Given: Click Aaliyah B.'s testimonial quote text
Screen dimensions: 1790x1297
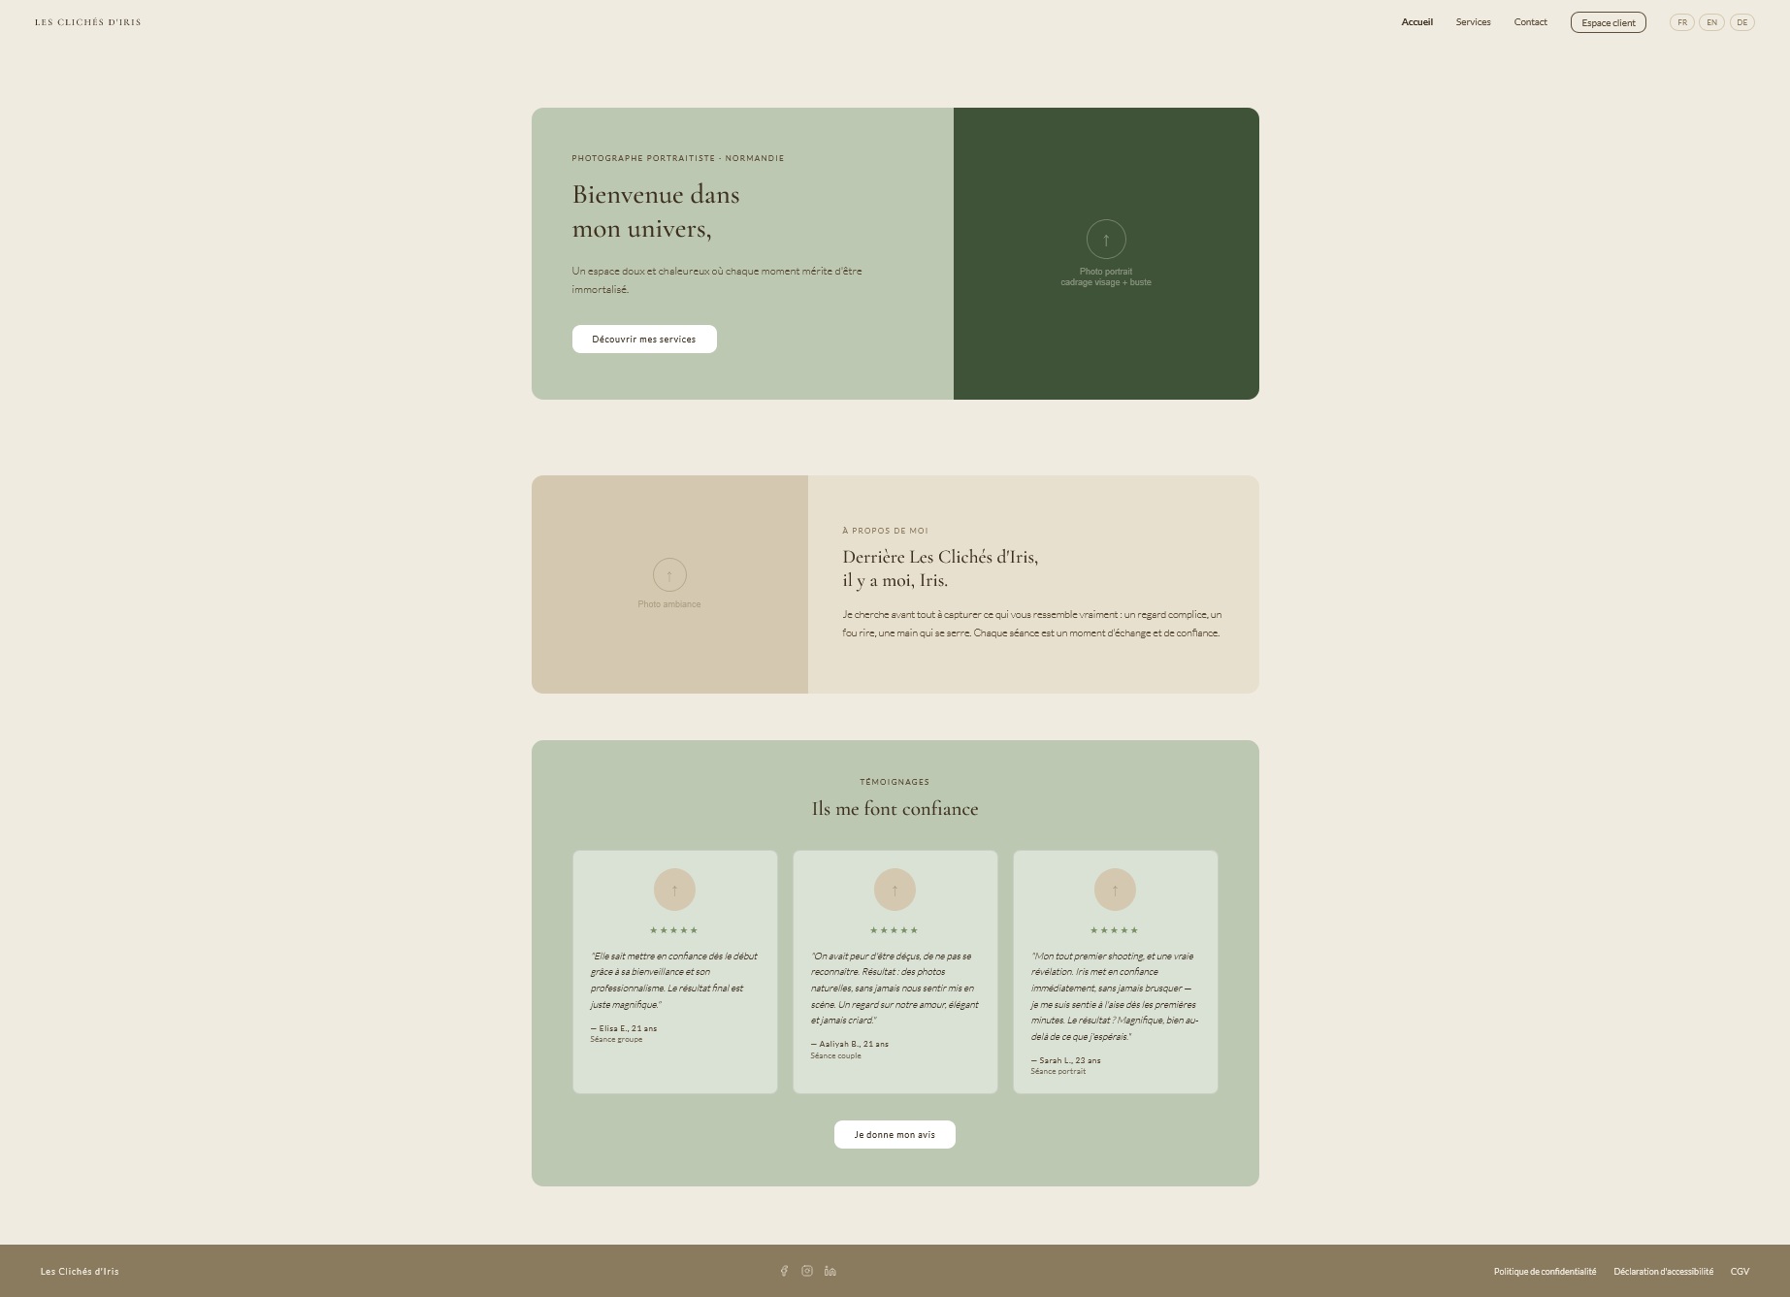Looking at the screenshot, I should 895,989.
